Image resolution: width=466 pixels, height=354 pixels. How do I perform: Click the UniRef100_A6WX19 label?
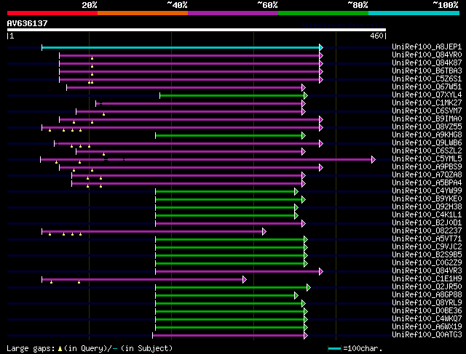pos(427,327)
